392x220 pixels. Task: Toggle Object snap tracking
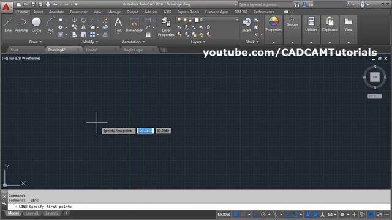[287, 215]
